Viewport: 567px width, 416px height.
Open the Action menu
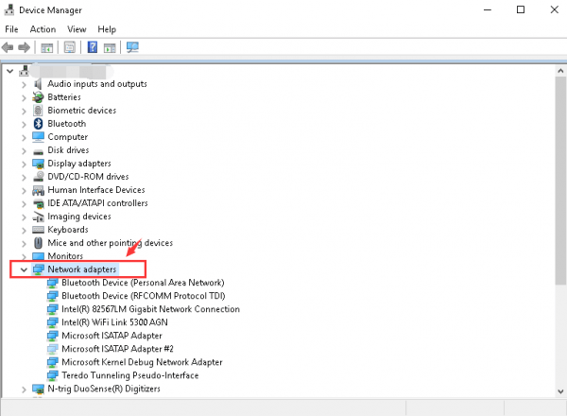coord(43,29)
